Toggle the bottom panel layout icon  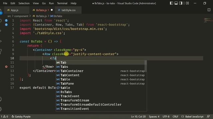coord(176,3)
